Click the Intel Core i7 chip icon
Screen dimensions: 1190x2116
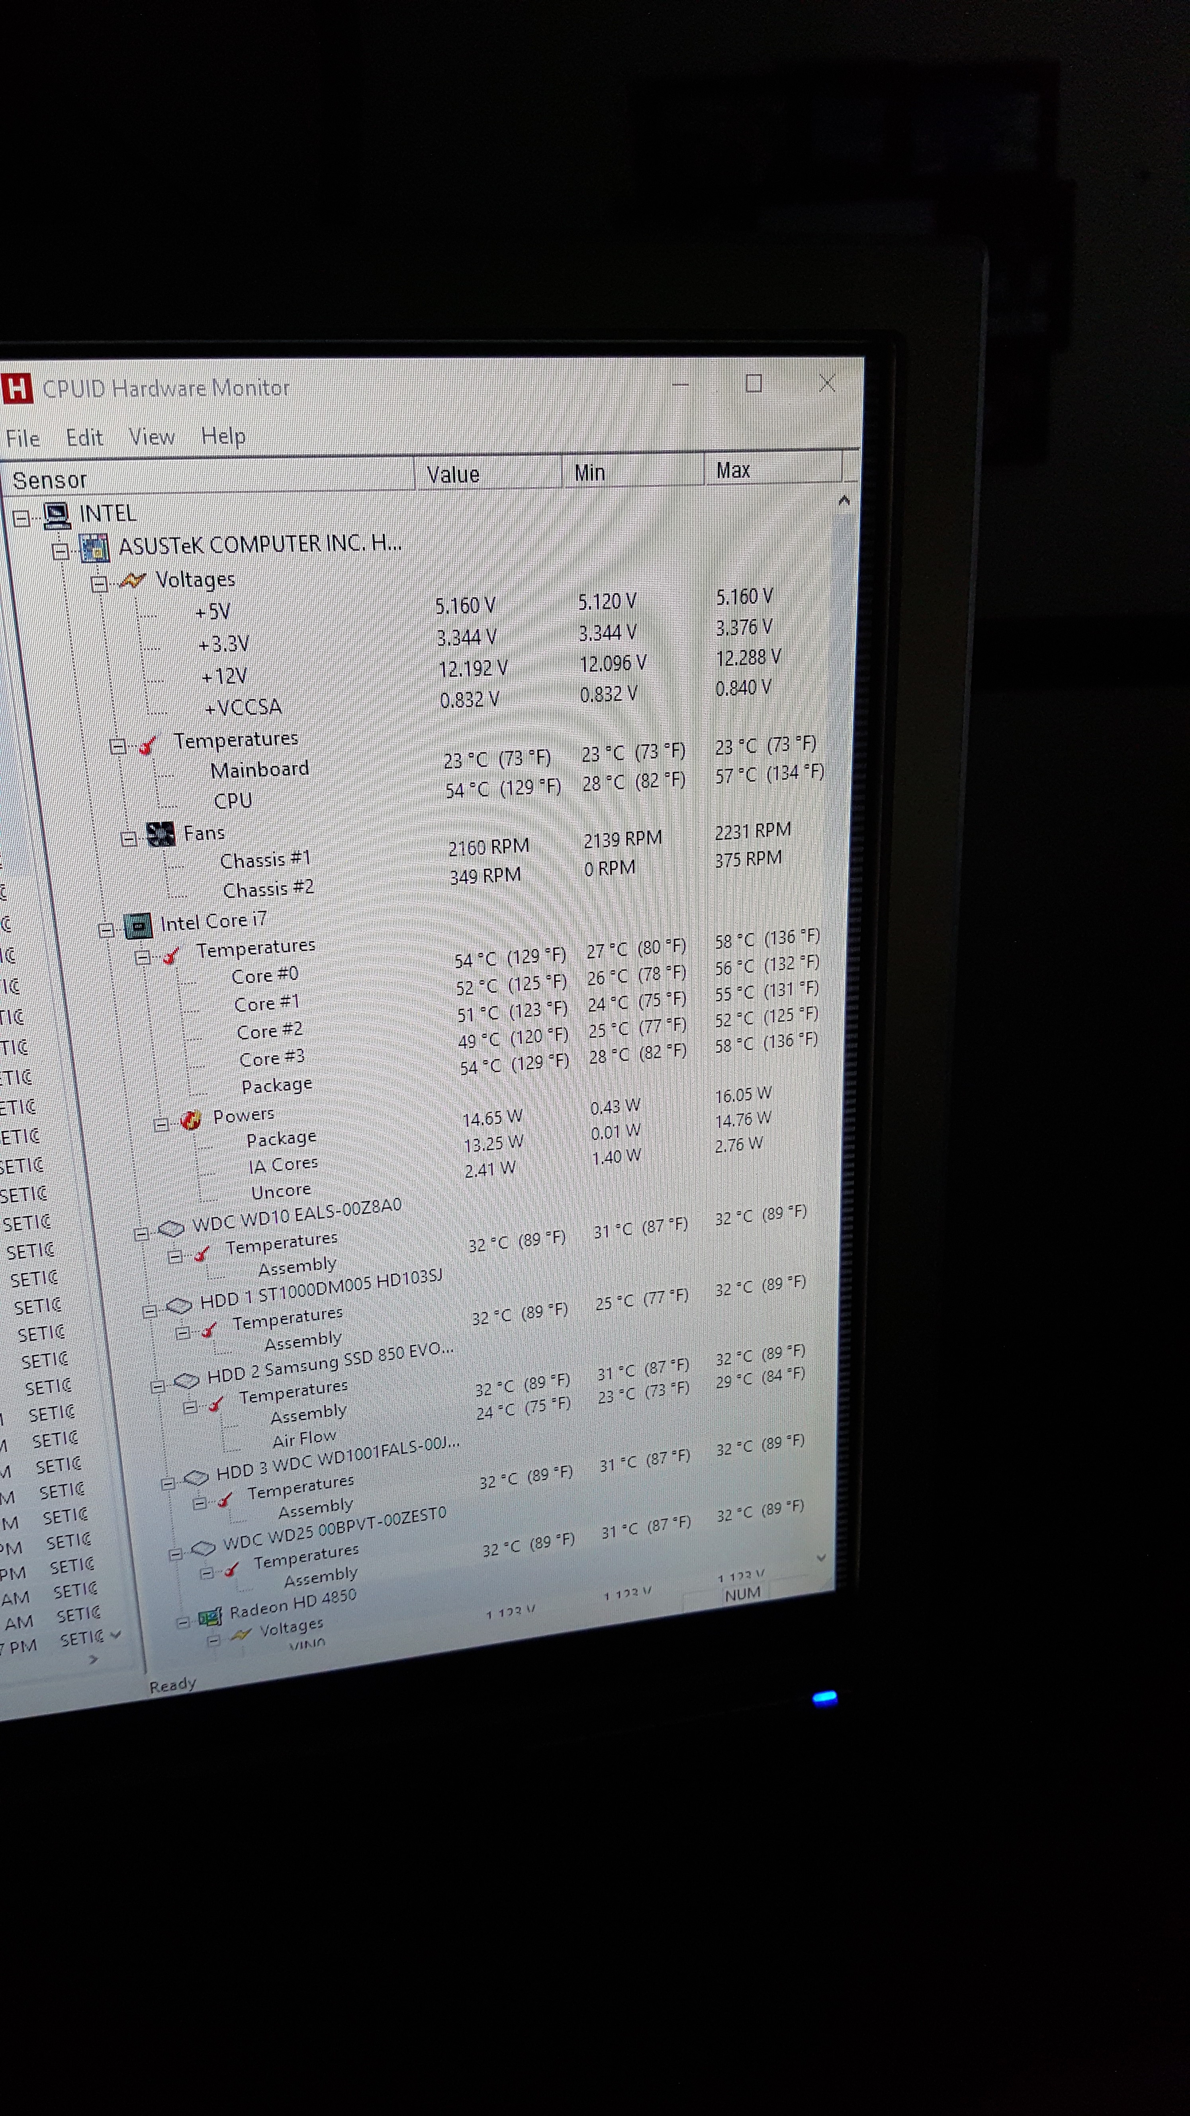138,927
